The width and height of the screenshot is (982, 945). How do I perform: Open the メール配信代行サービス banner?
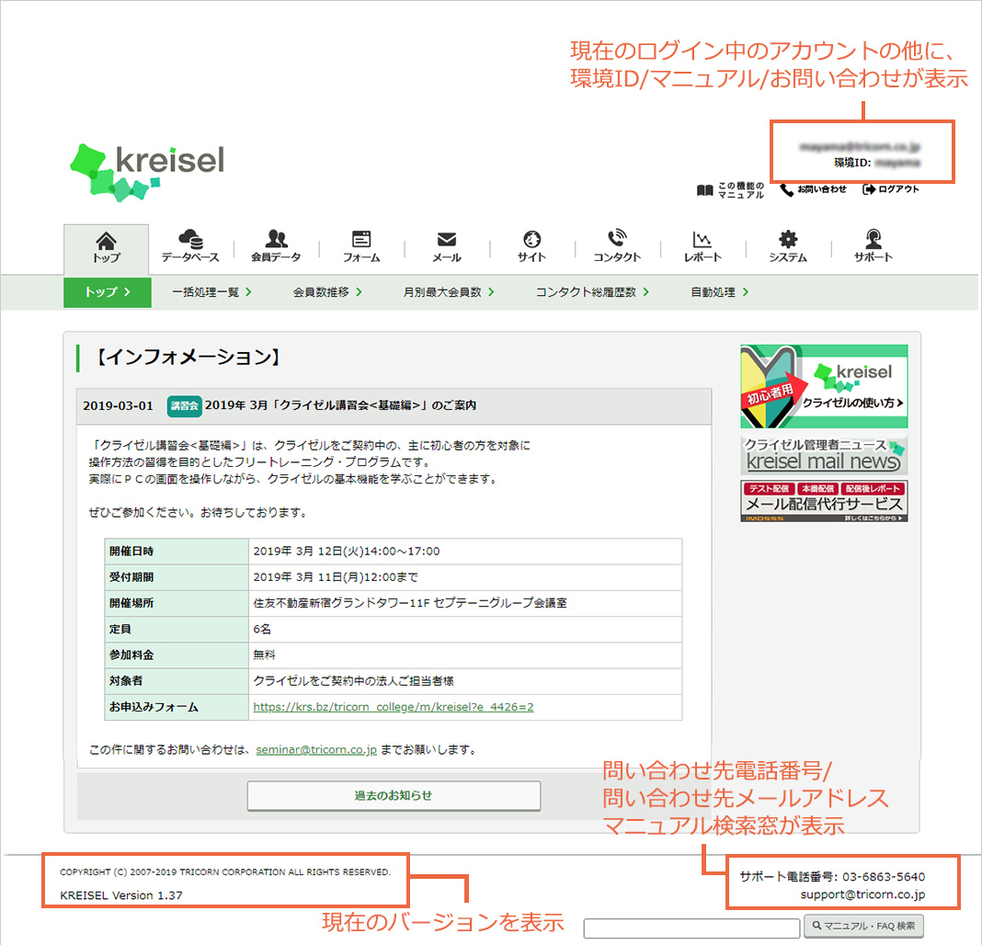[824, 501]
